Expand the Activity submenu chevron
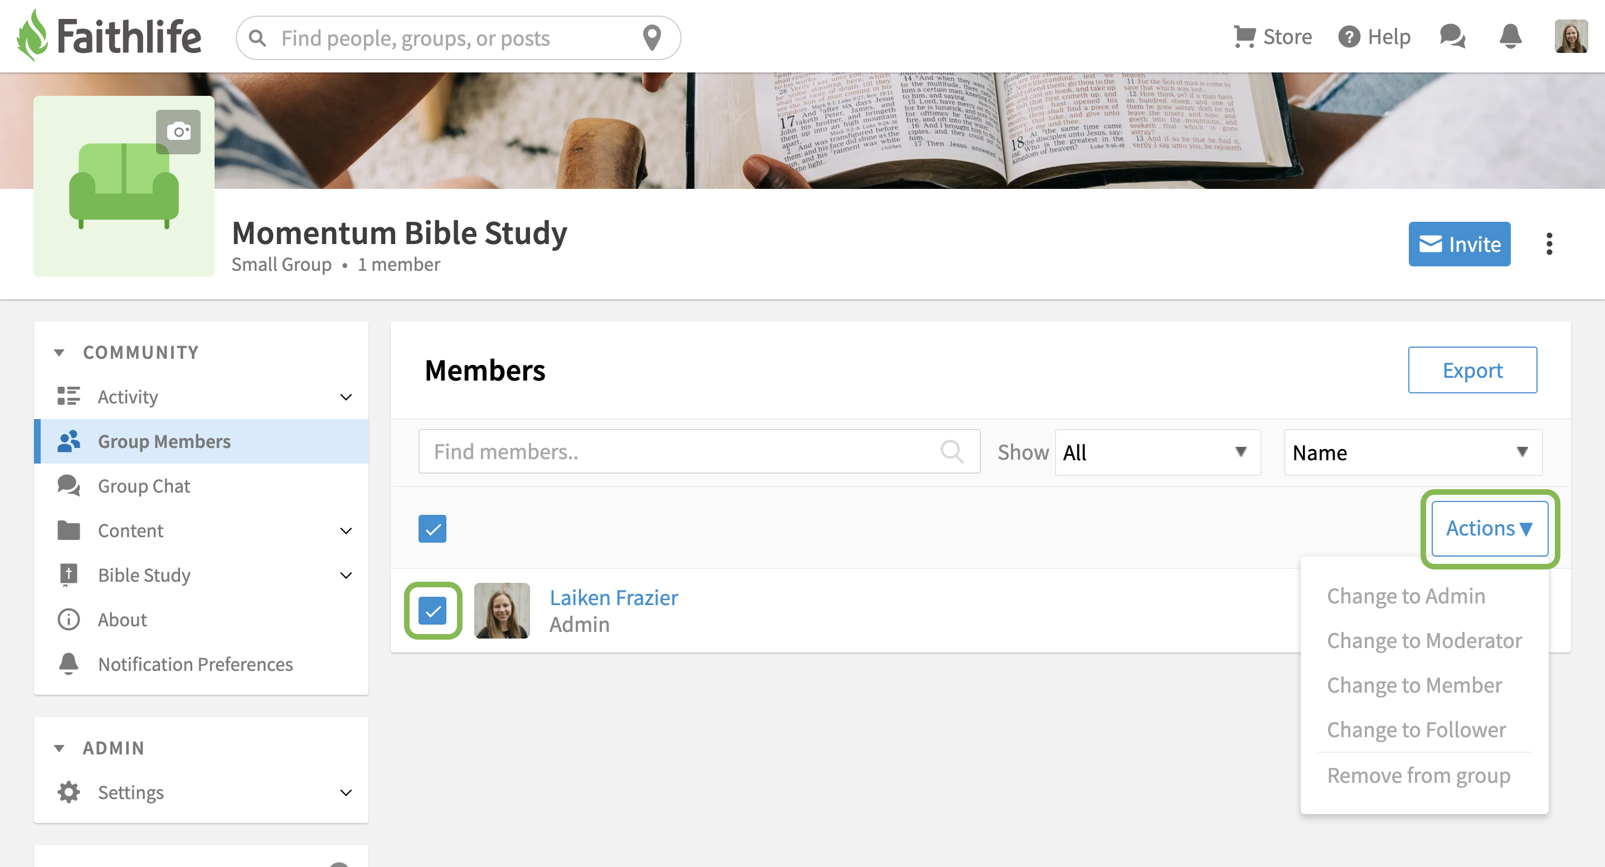The image size is (1605, 867). [346, 397]
